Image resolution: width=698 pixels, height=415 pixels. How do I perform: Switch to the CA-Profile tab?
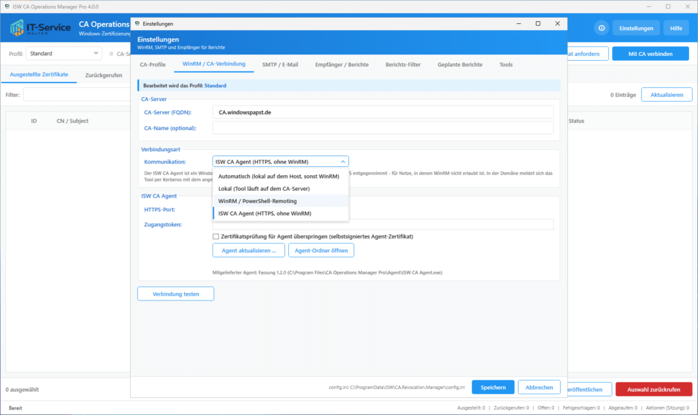click(153, 65)
